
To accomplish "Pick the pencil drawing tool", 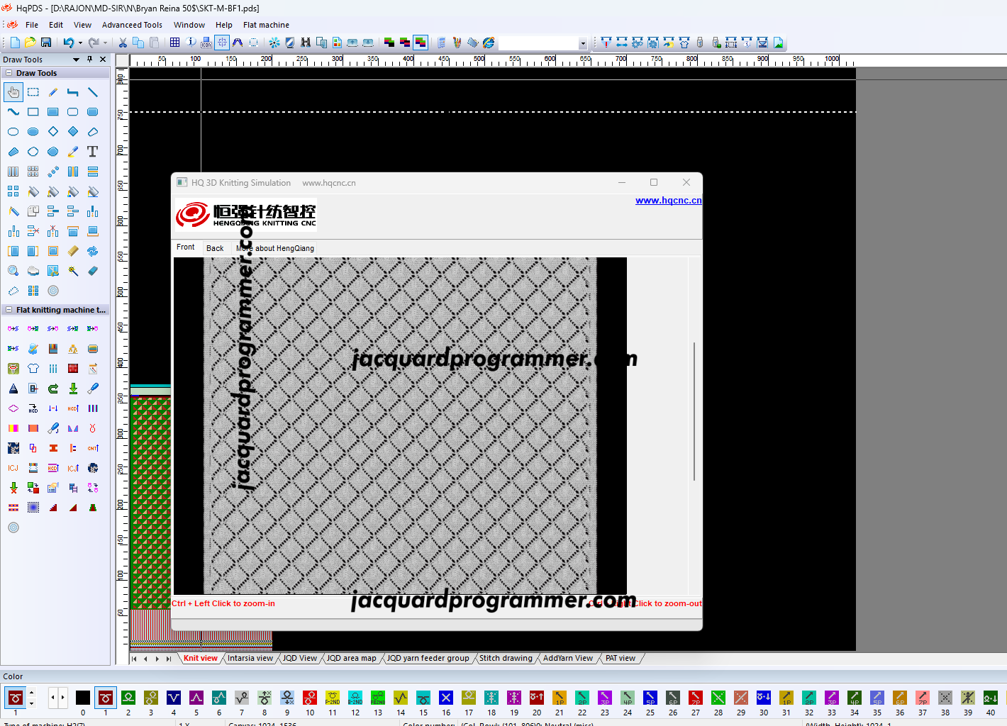I will (x=53, y=92).
